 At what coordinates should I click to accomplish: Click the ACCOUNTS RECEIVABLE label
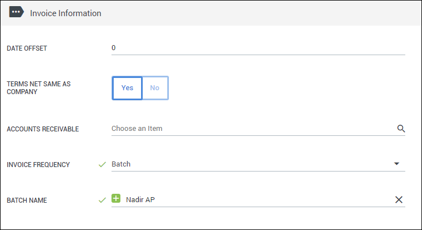tap(43, 129)
